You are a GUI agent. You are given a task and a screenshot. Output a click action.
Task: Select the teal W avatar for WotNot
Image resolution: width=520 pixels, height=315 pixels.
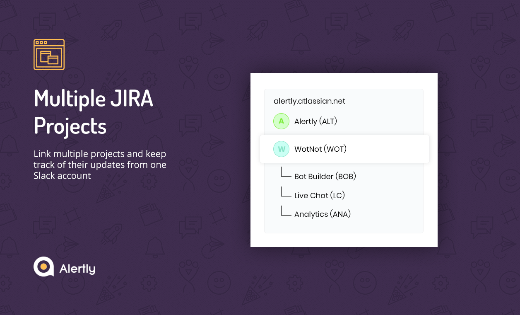[281, 149]
